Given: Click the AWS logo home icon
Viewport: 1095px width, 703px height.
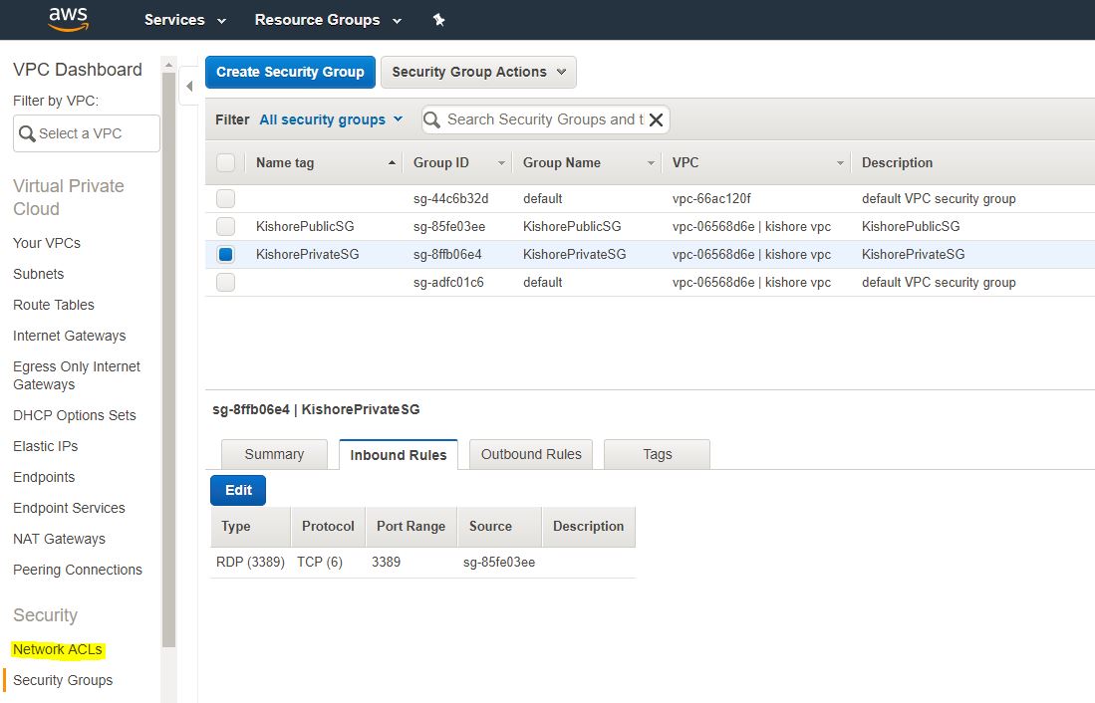Looking at the screenshot, I should (x=68, y=19).
